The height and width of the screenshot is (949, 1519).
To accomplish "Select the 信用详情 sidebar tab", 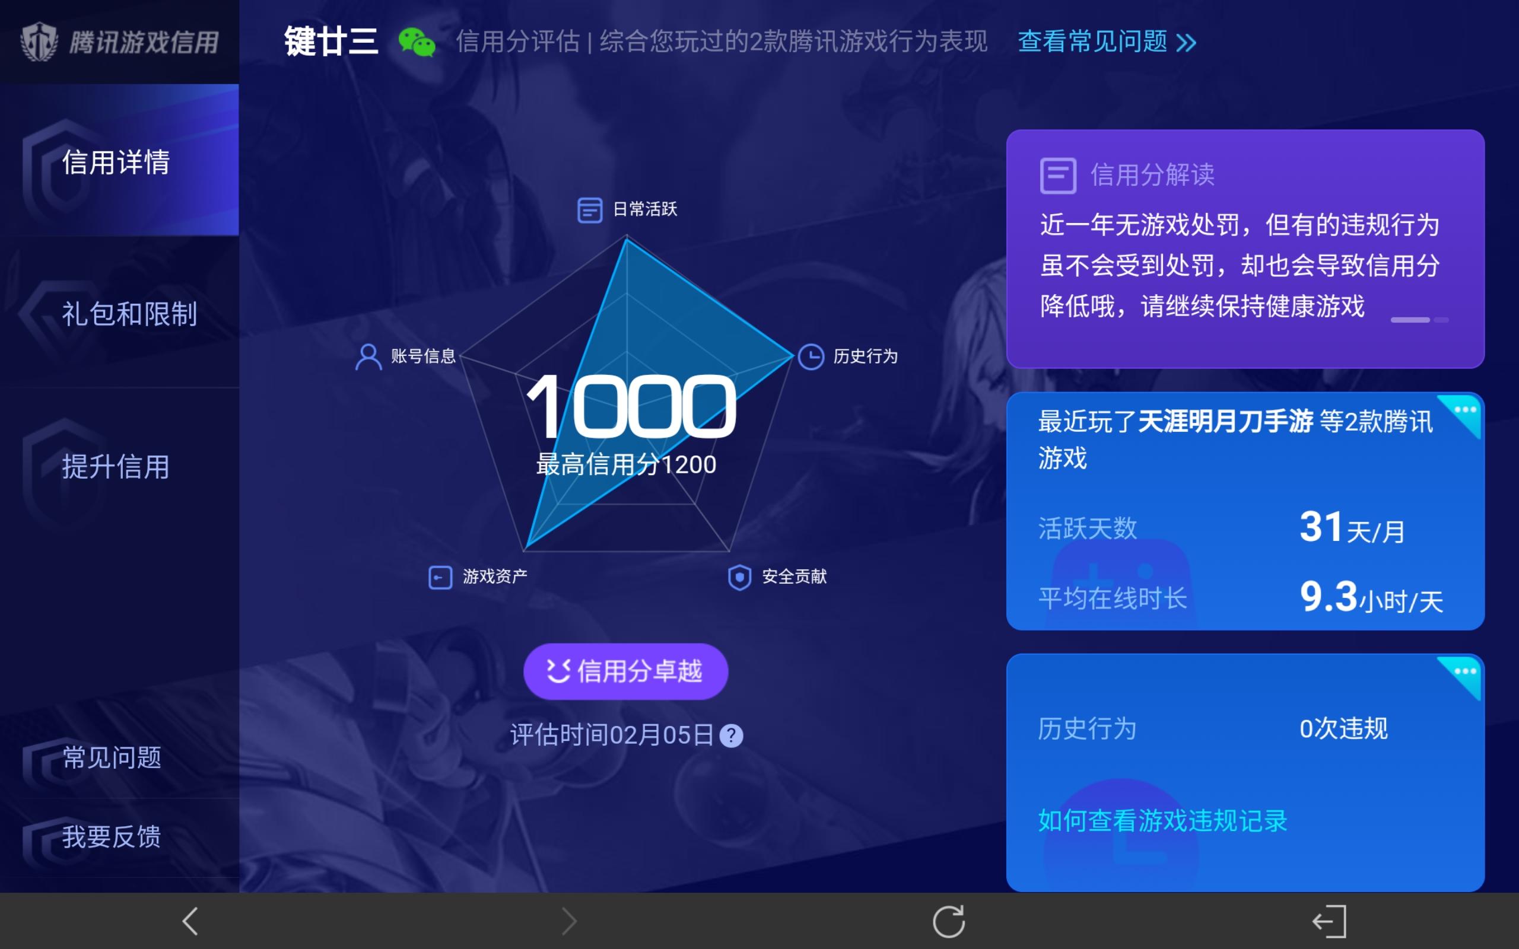I will click(117, 162).
